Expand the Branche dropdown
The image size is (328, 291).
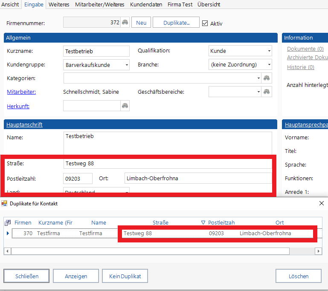(269, 65)
